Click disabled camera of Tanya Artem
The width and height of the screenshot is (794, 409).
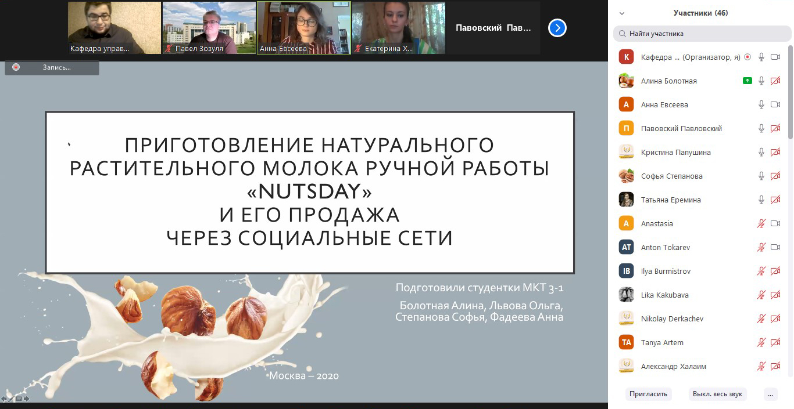(775, 342)
